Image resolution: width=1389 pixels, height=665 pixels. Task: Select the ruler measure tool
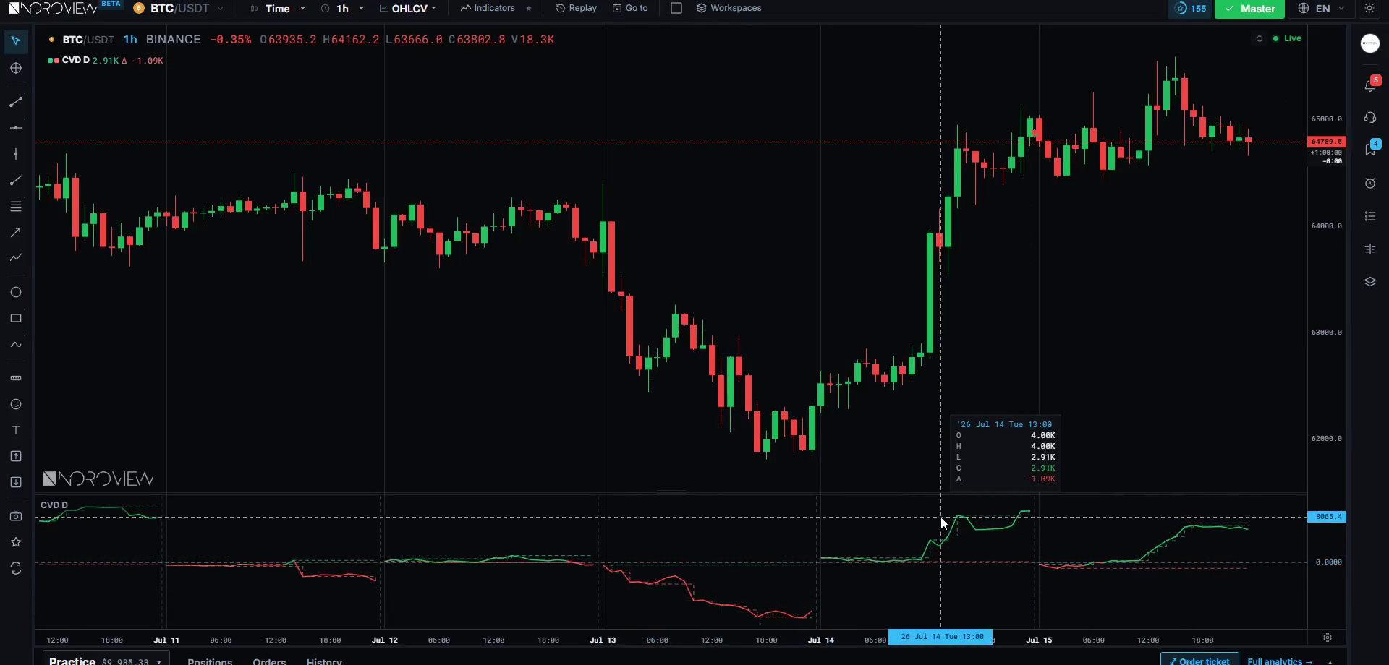click(16, 378)
